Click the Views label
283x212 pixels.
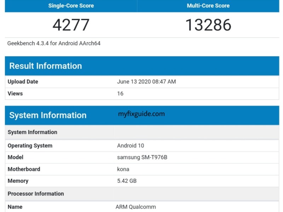coord(15,94)
